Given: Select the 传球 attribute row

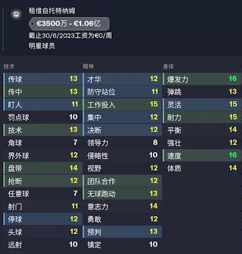Looking at the screenshot, I should (x=42, y=79).
